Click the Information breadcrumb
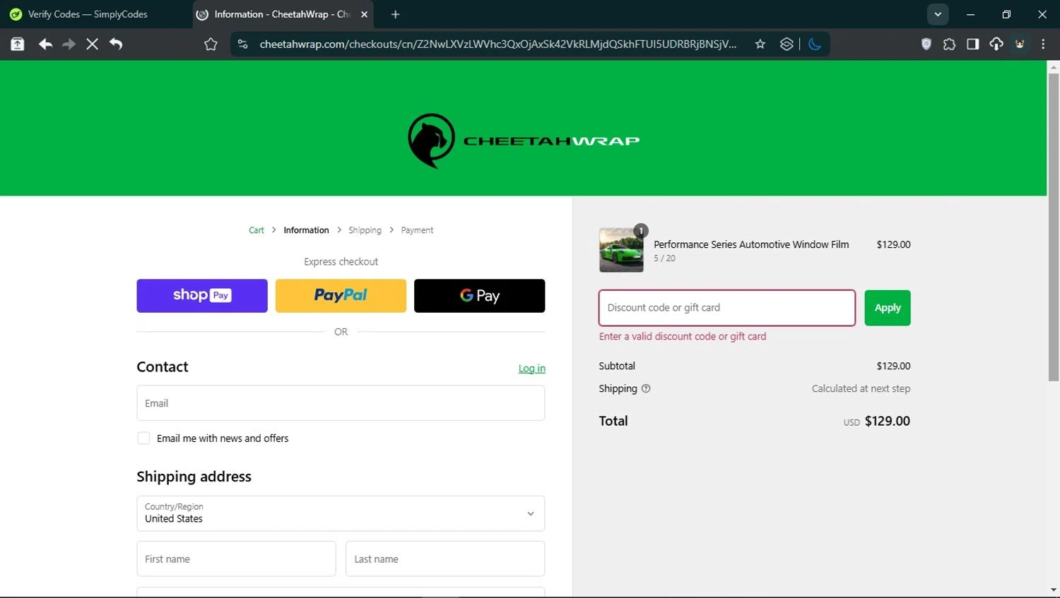 (306, 230)
